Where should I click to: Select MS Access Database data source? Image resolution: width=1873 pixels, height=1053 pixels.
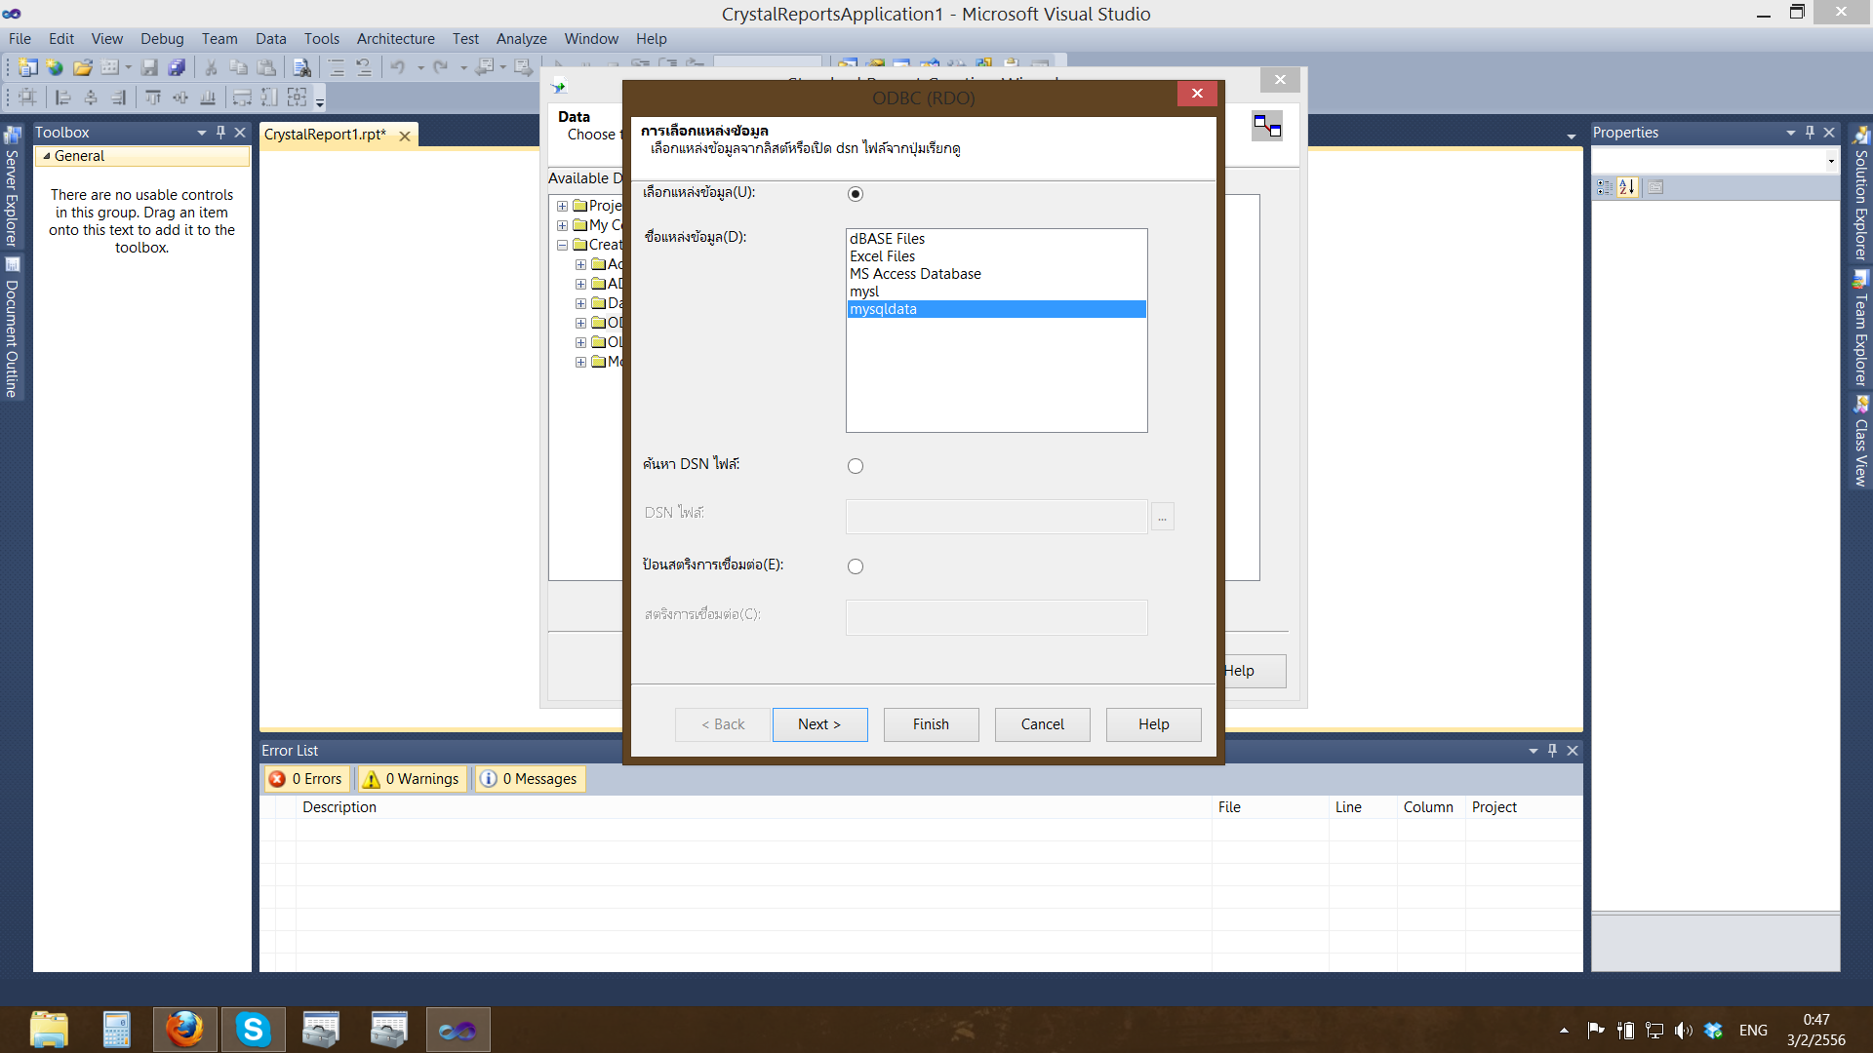coord(996,274)
